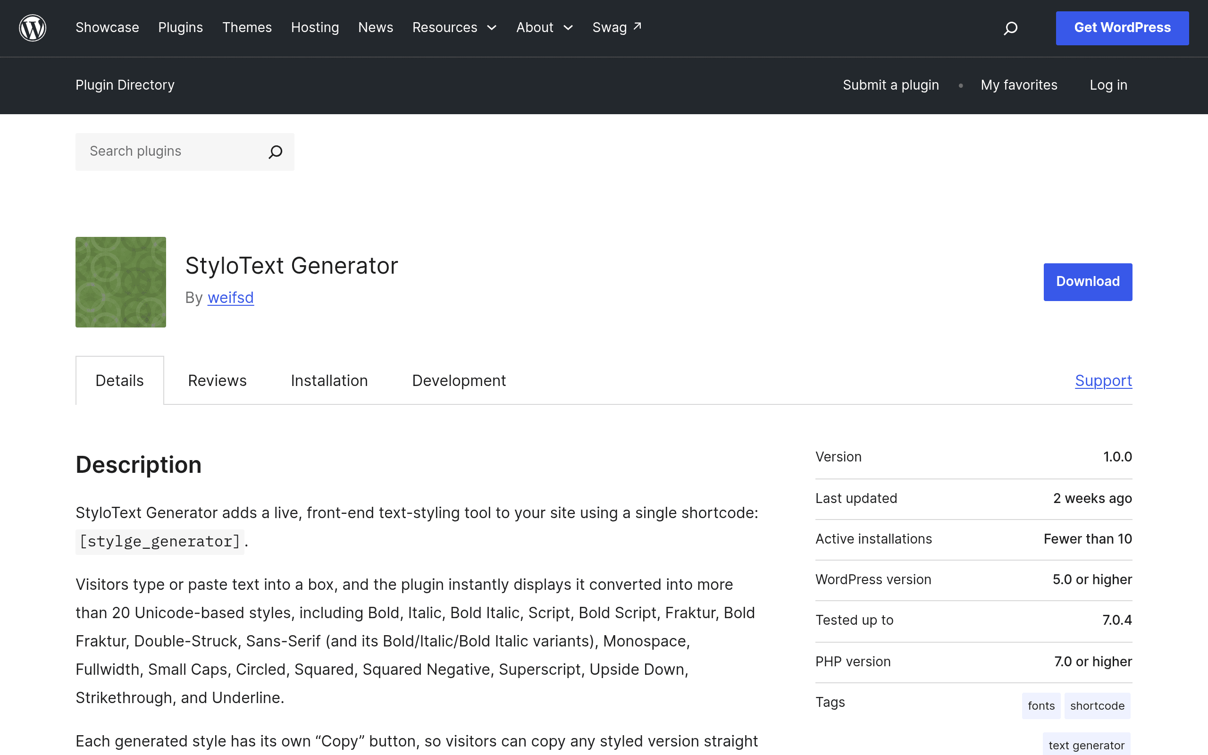Open My favorites link
This screenshot has width=1208, height=755.
tap(1019, 85)
